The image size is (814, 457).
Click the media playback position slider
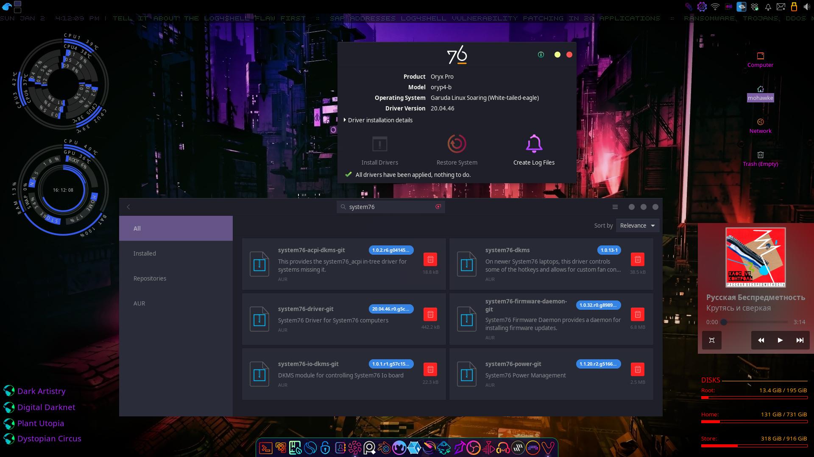[x=755, y=322]
